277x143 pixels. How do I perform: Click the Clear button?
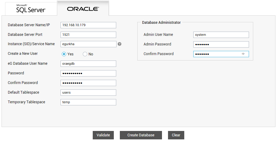[176, 135]
